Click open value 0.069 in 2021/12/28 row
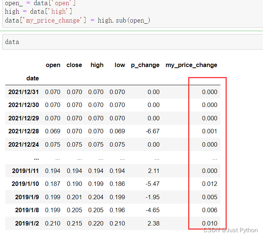This screenshot has width=263, height=237. 53,131
